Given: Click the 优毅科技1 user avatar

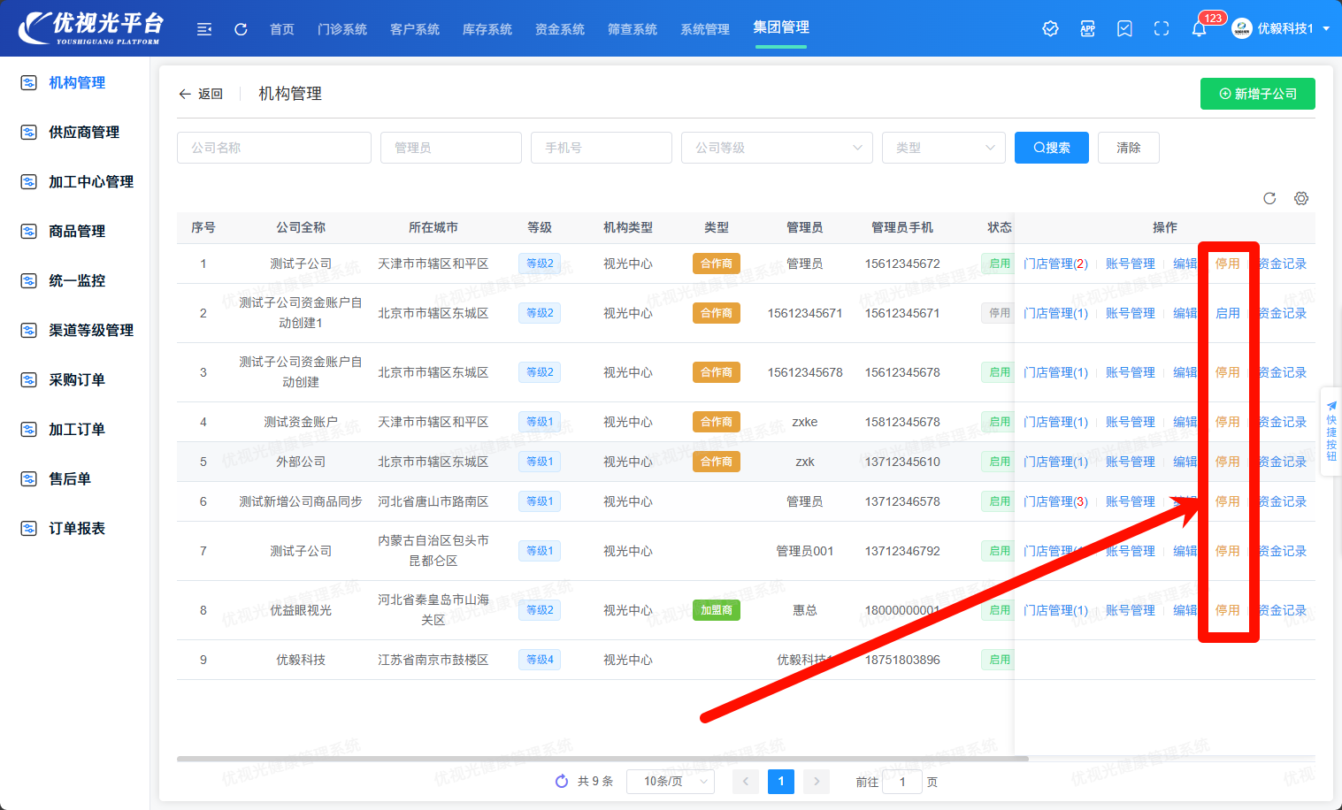Looking at the screenshot, I should click(x=1242, y=29).
